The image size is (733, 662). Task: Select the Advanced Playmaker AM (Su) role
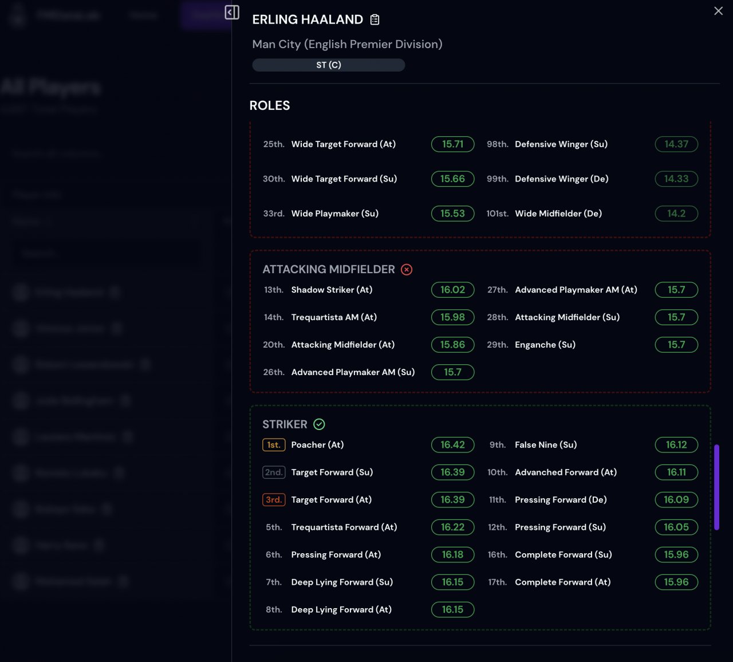click(x=353, y=372)
